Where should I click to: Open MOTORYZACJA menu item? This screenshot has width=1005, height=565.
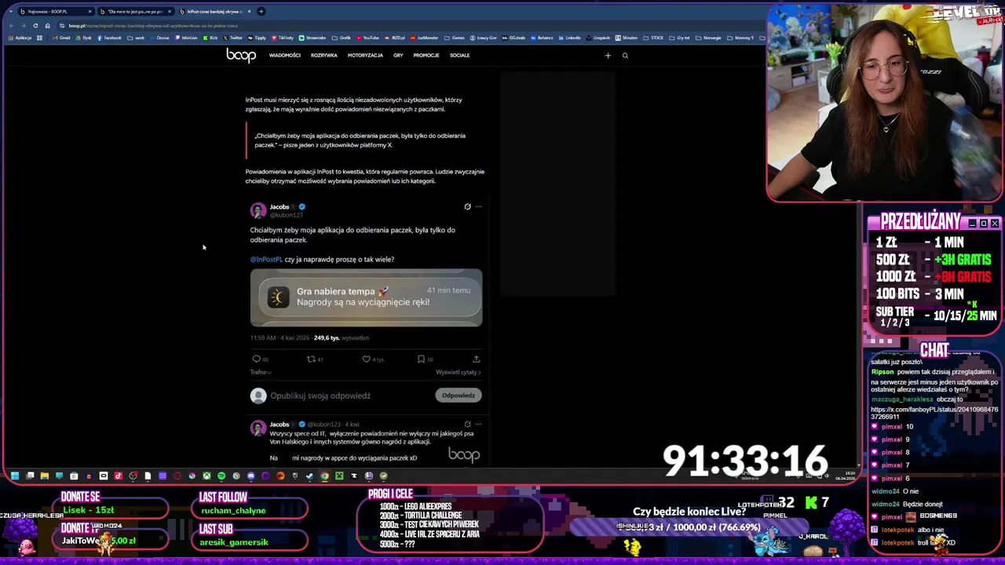[365, 55]
